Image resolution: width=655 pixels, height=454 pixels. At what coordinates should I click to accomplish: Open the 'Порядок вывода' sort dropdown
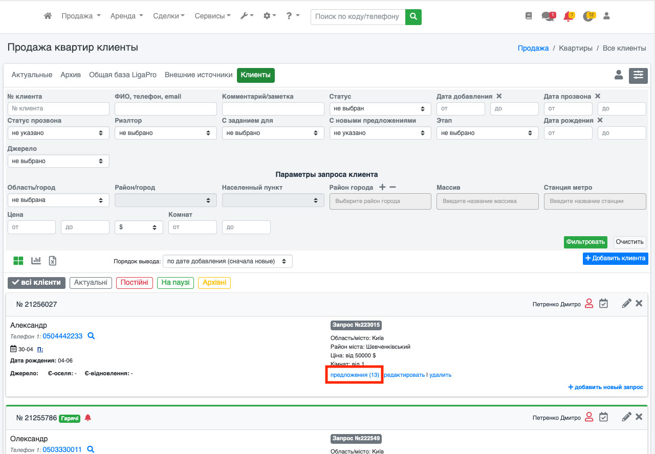tap(227, 261)
